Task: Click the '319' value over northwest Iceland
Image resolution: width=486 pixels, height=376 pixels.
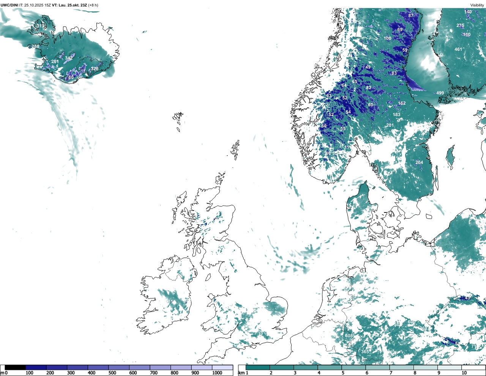Action: [40, 26]
